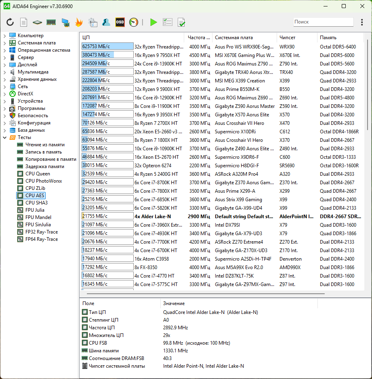Launch the flame stability test icon

pos(79,22)
